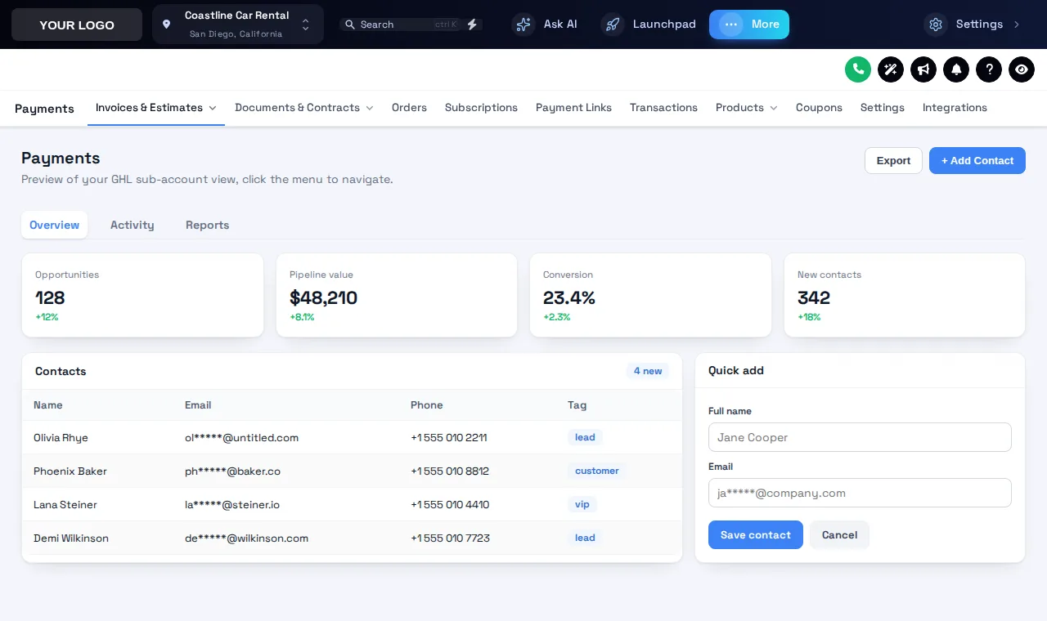Click the YOUR LOGO button
Image resolution: width=1047 pixels, height=621 pixels.
(x=77, y=25)
